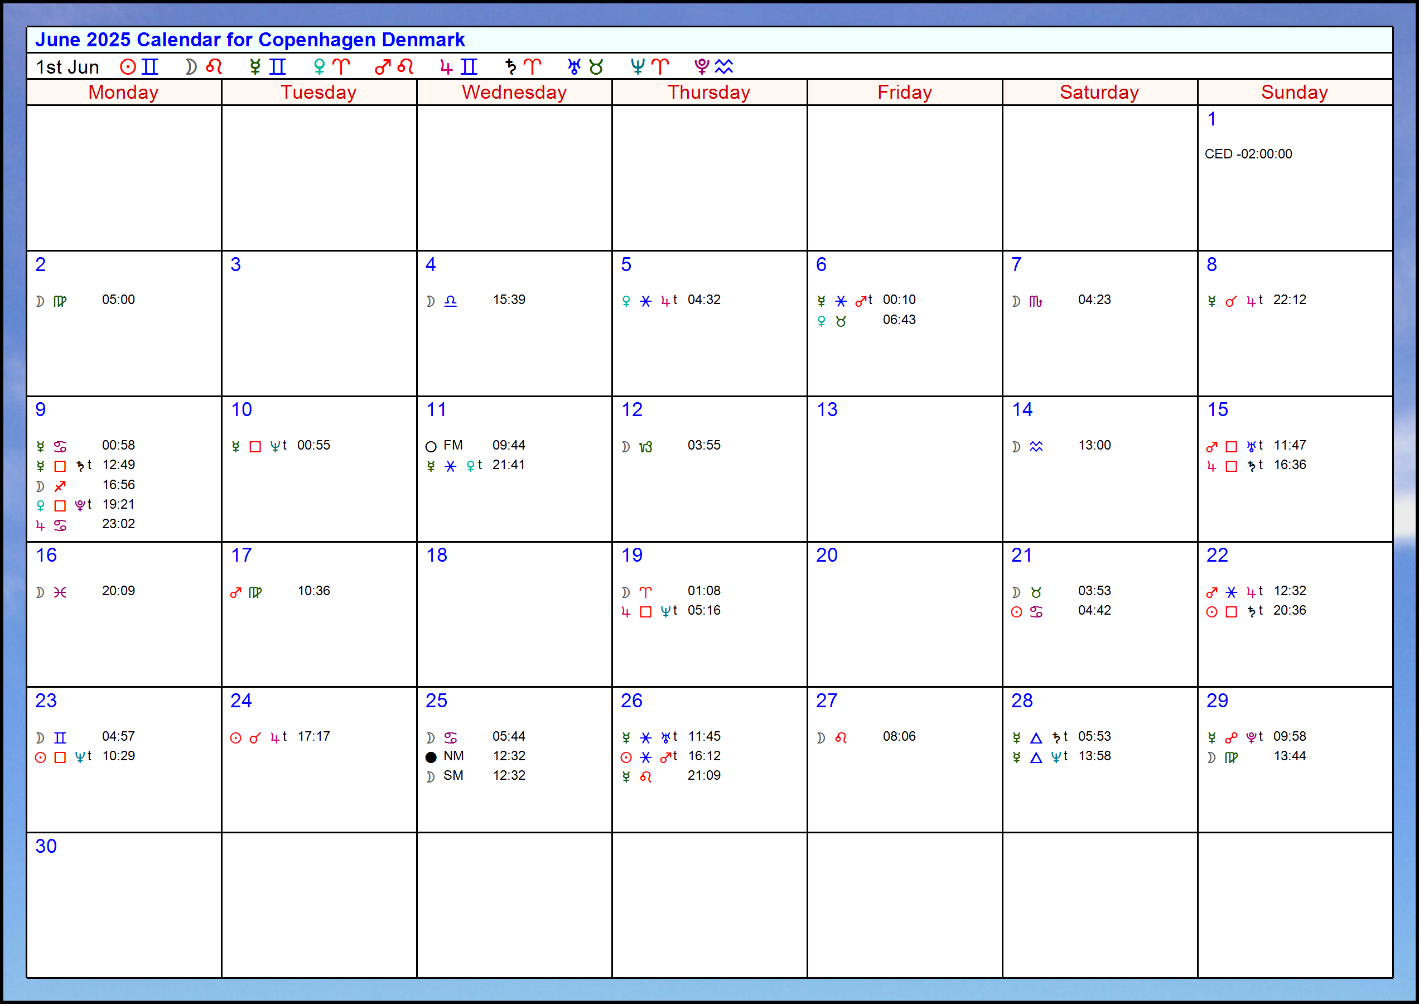Click the 1st Jun label in header

[67, 67]
